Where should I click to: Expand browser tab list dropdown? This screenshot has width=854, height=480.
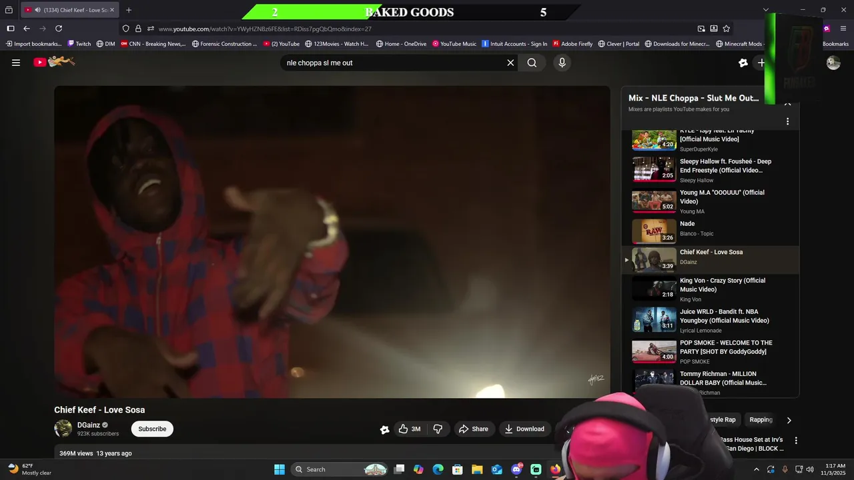(765, 10)
